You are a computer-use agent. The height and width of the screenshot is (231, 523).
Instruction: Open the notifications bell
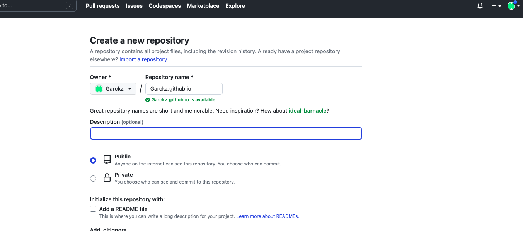point(480,6)
